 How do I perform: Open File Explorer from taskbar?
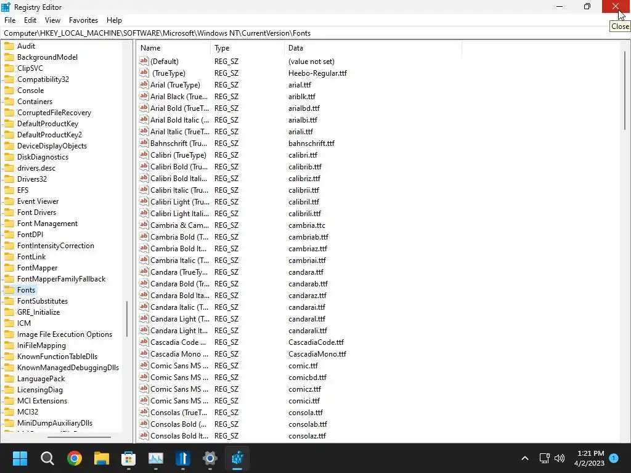102,458
